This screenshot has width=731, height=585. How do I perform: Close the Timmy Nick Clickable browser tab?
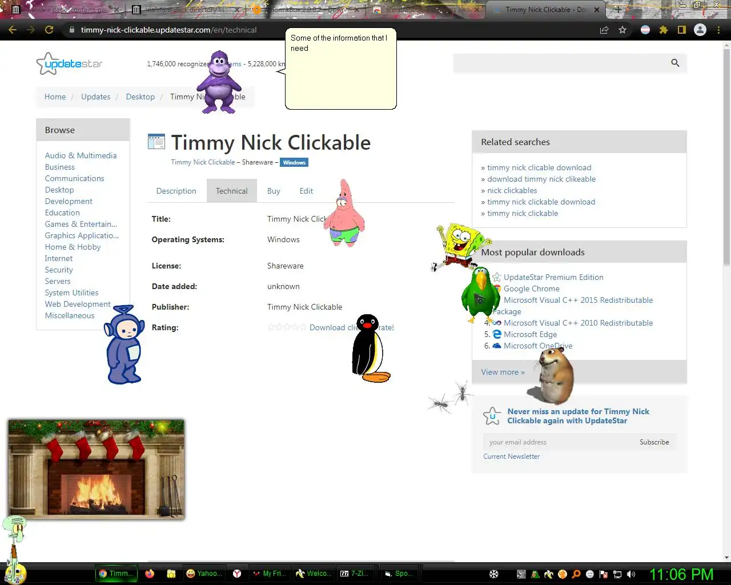[597, 10]
